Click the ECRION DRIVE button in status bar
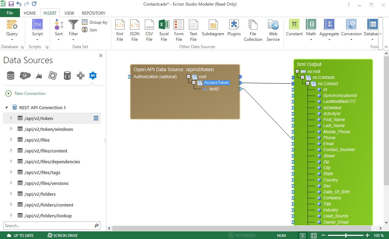The image size is (389, 239). (63, 235)
